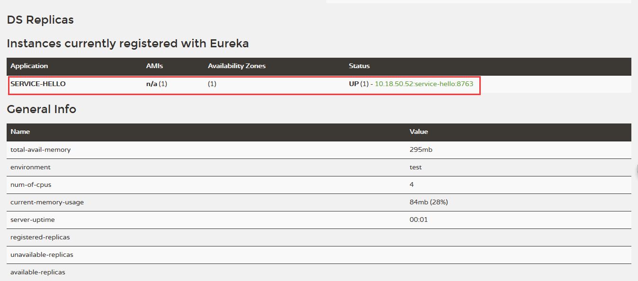Click the AMIs column header
This screenshot has height=281, width=638.
pos(154,66)
